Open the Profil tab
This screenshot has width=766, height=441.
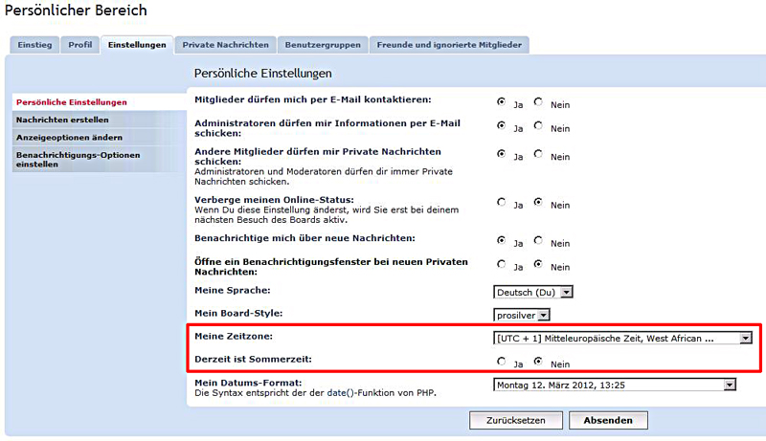tap(79, 45)
